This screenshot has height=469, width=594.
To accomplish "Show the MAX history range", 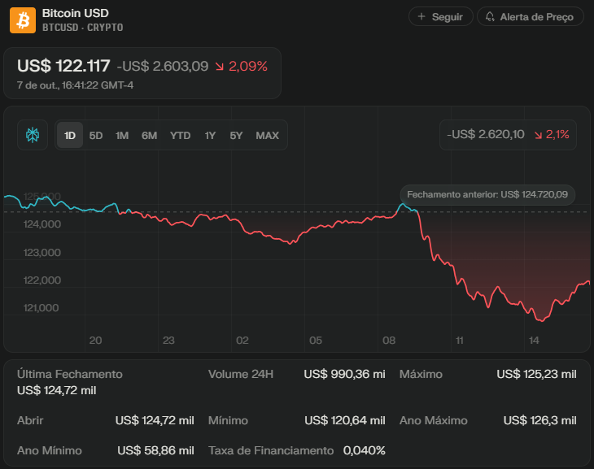I will point(267,136).
